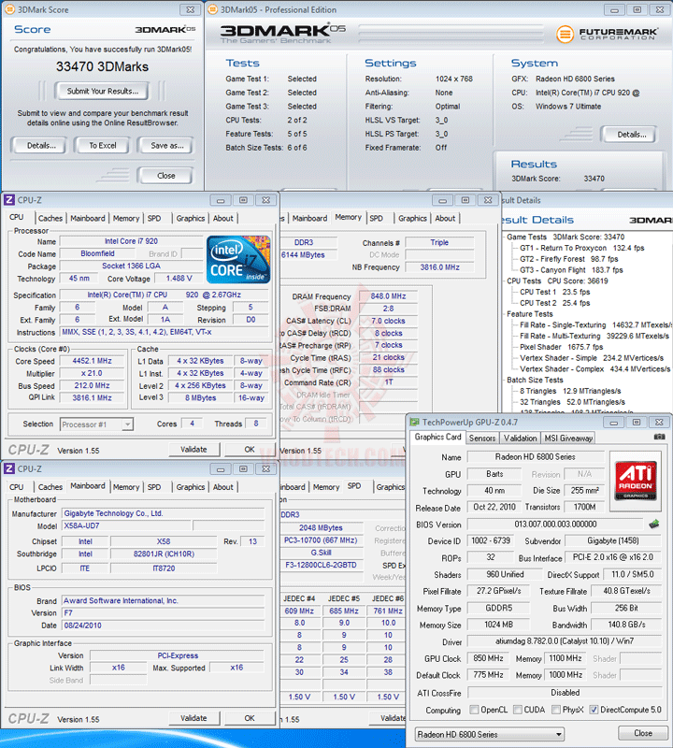Click the 33470 3DMarks score text
This screenshot has height=748, width=673.
click(x=102, y=66)
